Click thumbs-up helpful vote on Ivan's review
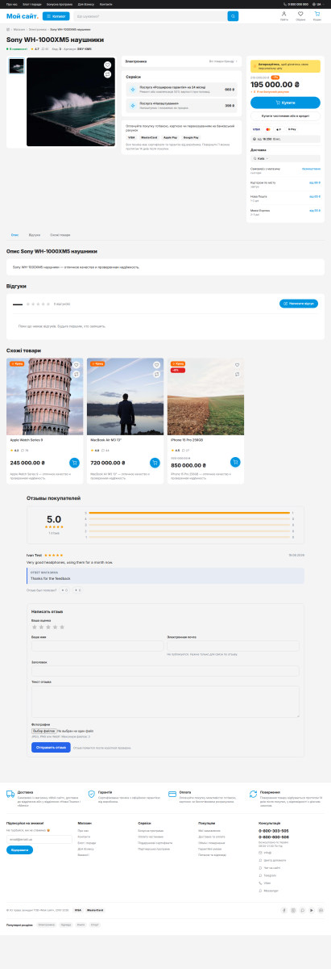The height and width of the screenshot is (969, 331). click(65, 590)
